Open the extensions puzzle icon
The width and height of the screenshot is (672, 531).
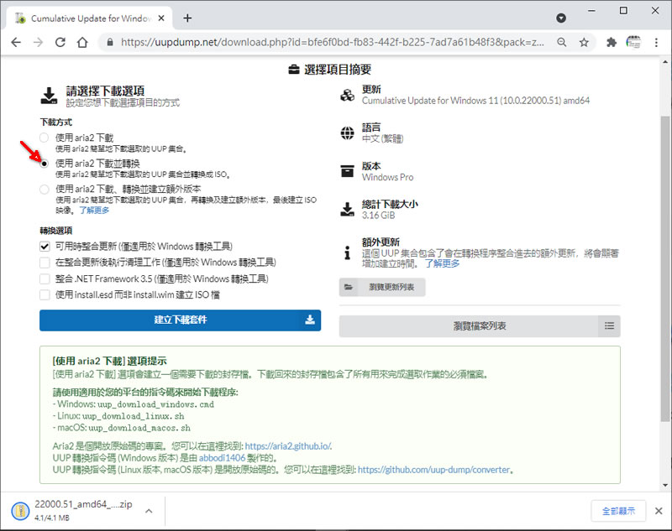(x=612, y=42)
